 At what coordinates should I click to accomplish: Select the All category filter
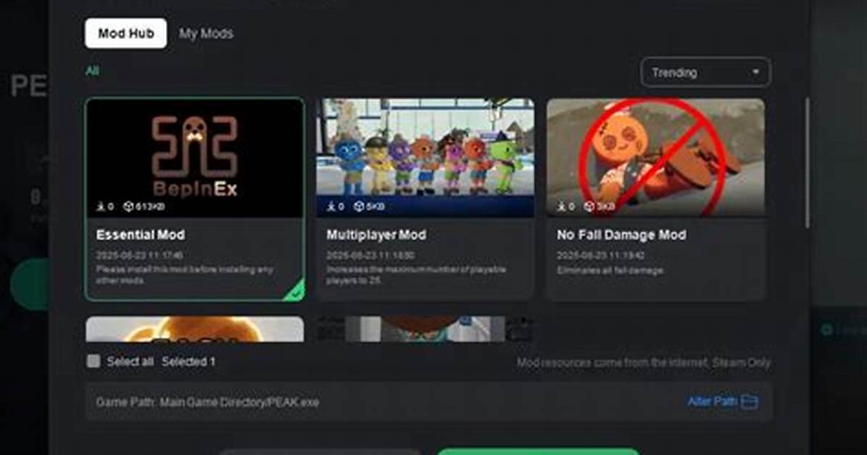tap(92, 71)
